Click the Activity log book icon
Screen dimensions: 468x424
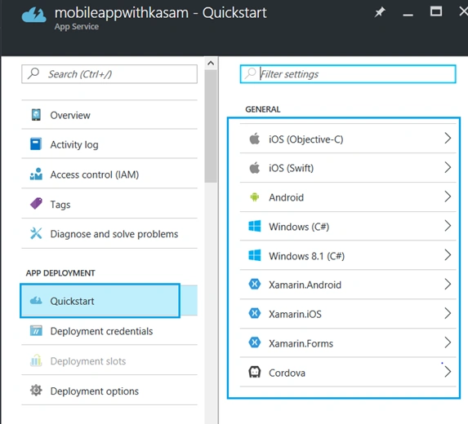pos(36,144)
